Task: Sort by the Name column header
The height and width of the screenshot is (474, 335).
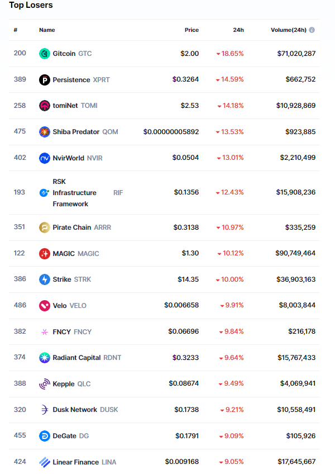Action: click(47, 30)
